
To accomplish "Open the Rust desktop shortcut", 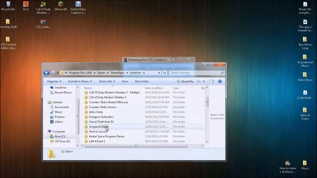I will (x=26, y=6).
